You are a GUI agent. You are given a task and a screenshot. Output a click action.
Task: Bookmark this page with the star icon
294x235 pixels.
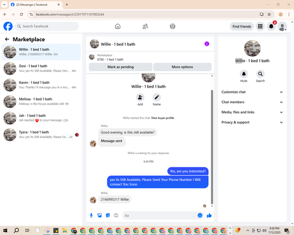tap(269, 14)
